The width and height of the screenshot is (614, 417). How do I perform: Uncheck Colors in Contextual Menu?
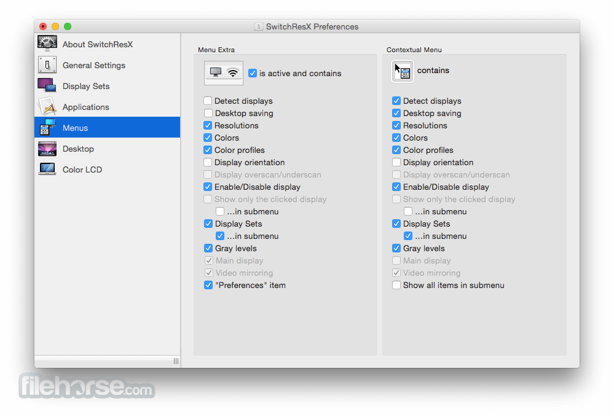[x=396, y=138]
